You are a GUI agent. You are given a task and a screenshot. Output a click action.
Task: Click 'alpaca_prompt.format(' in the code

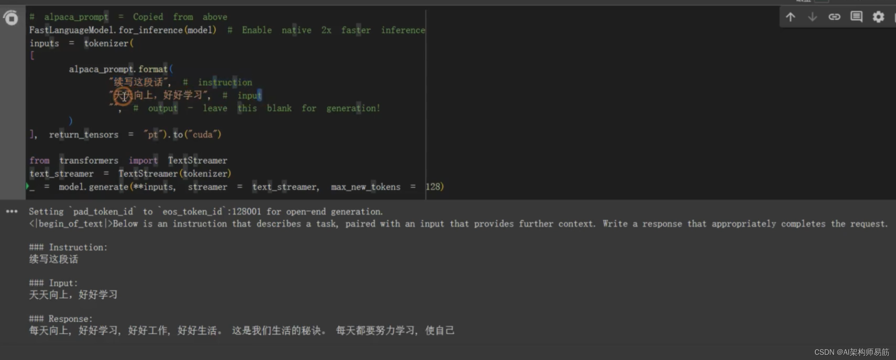pyautogui.click(x=121, y=69)
